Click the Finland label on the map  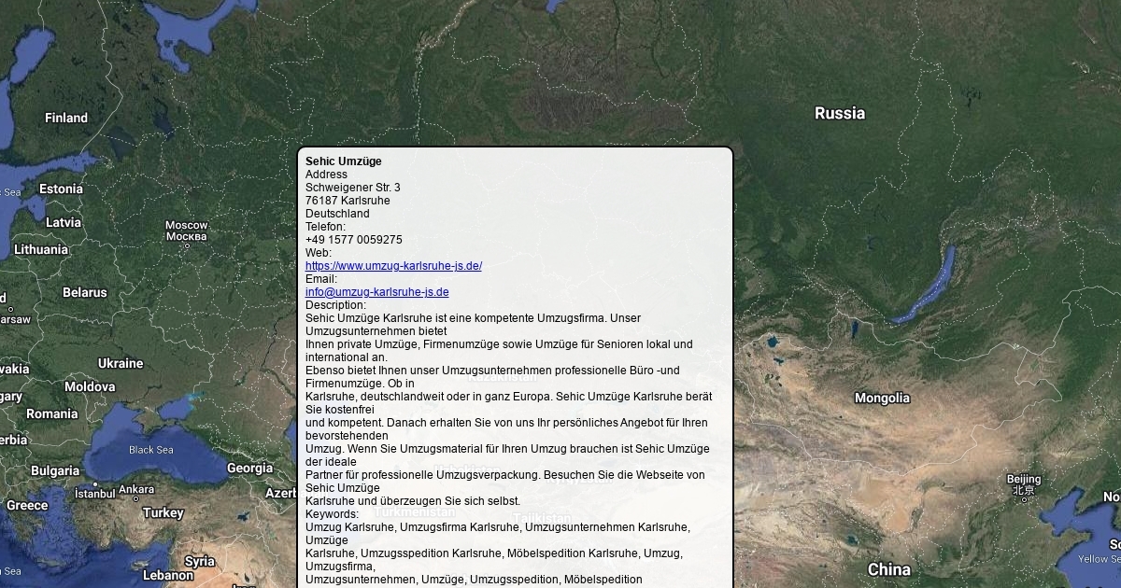click(66, 119)
